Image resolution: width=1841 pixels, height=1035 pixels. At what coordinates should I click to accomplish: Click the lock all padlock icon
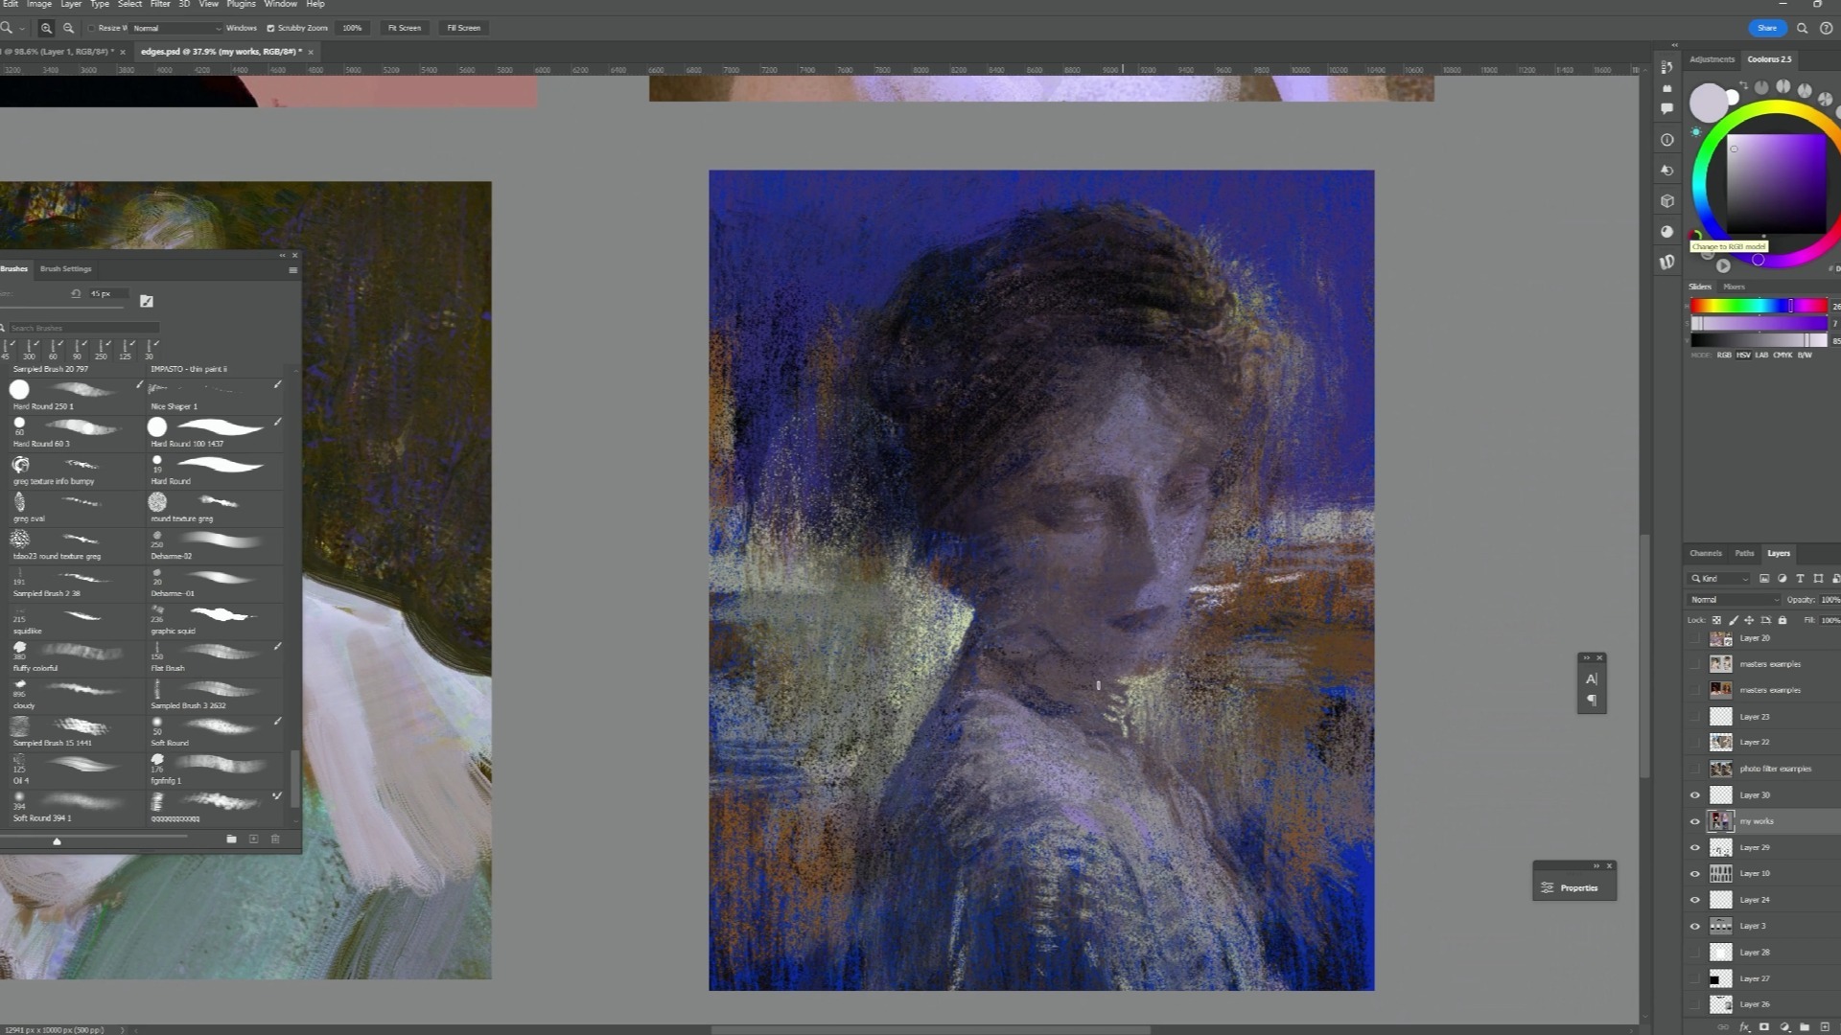(x=1783, y=620)
